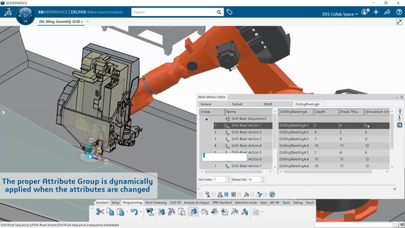Click the path arrows icon in toolbar
405x228 pixels.
pyautogui.click(x=235, y=212)
